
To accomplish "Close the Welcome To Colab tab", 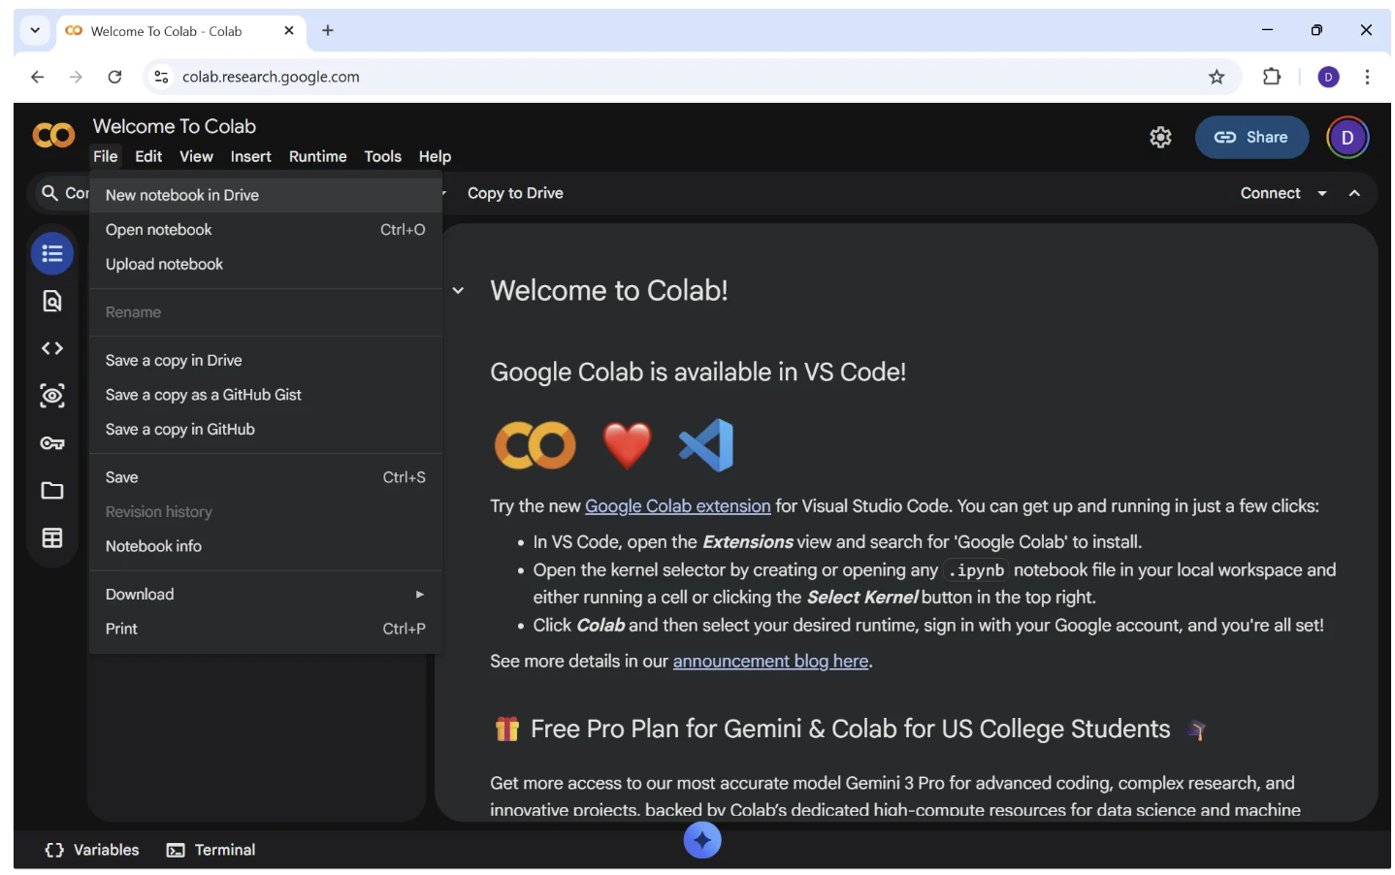I will [288, 30].
